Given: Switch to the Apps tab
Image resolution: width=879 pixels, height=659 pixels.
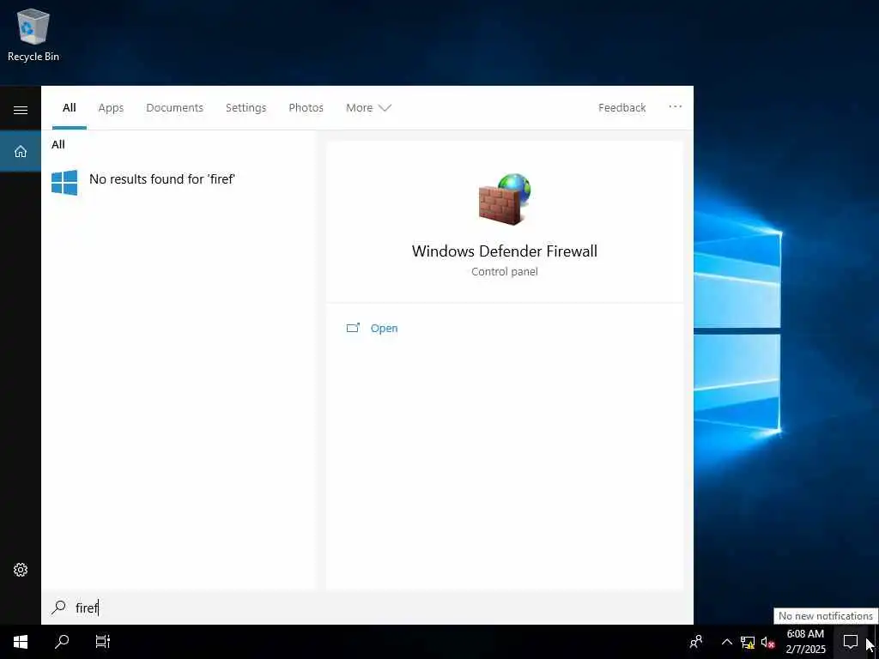Looking at the screenshot, I should [111, 107].
